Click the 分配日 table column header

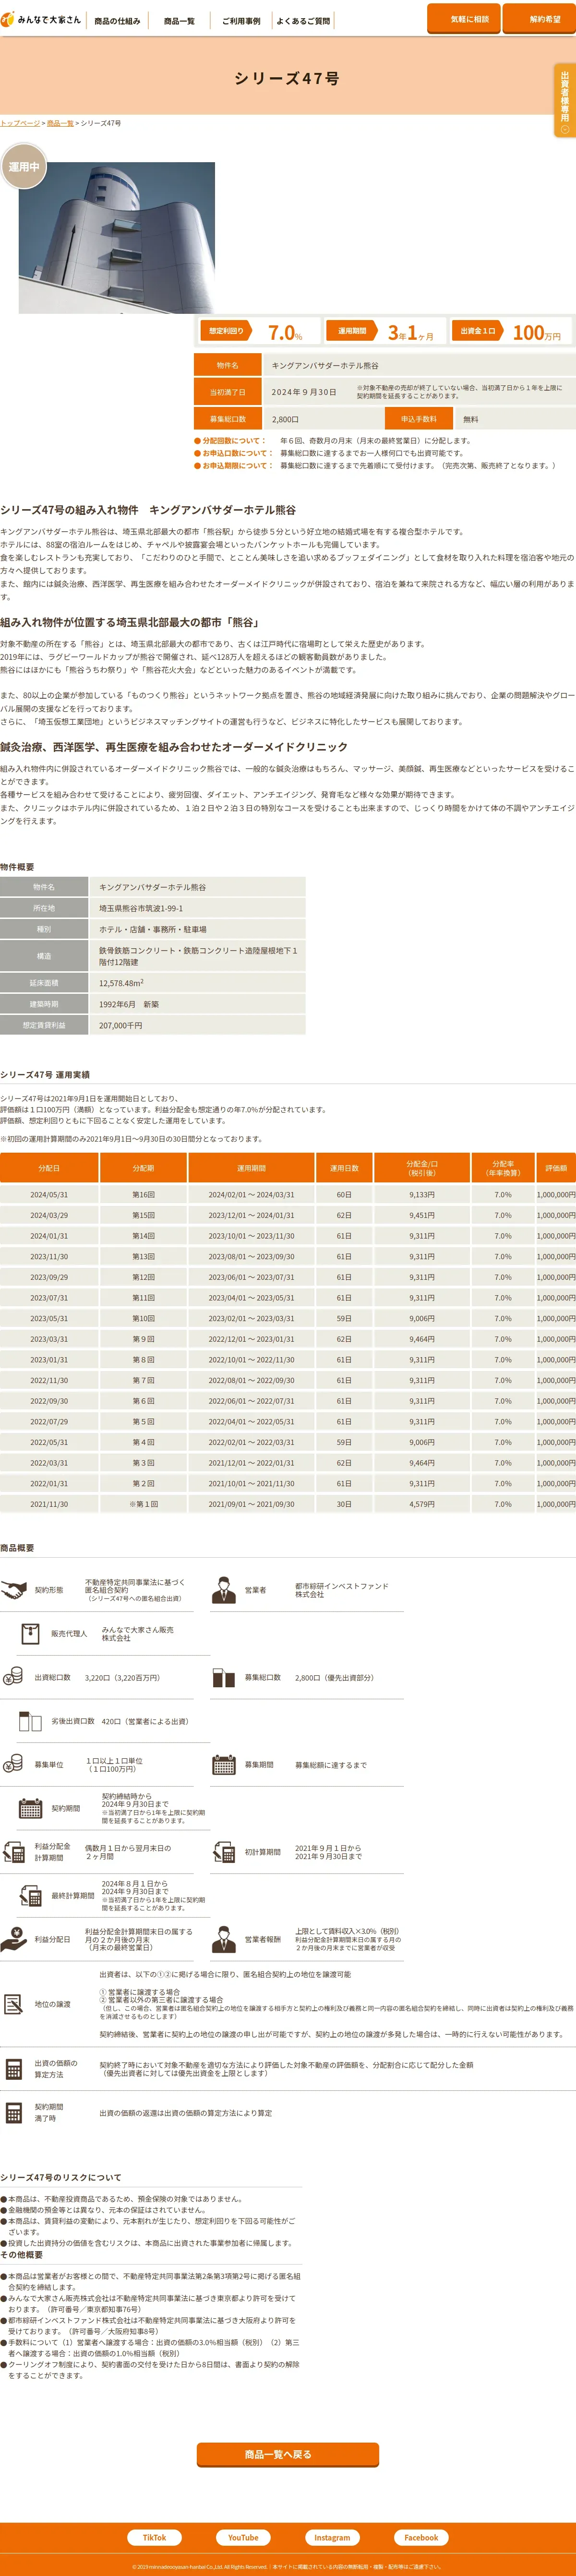[49, 1168]
